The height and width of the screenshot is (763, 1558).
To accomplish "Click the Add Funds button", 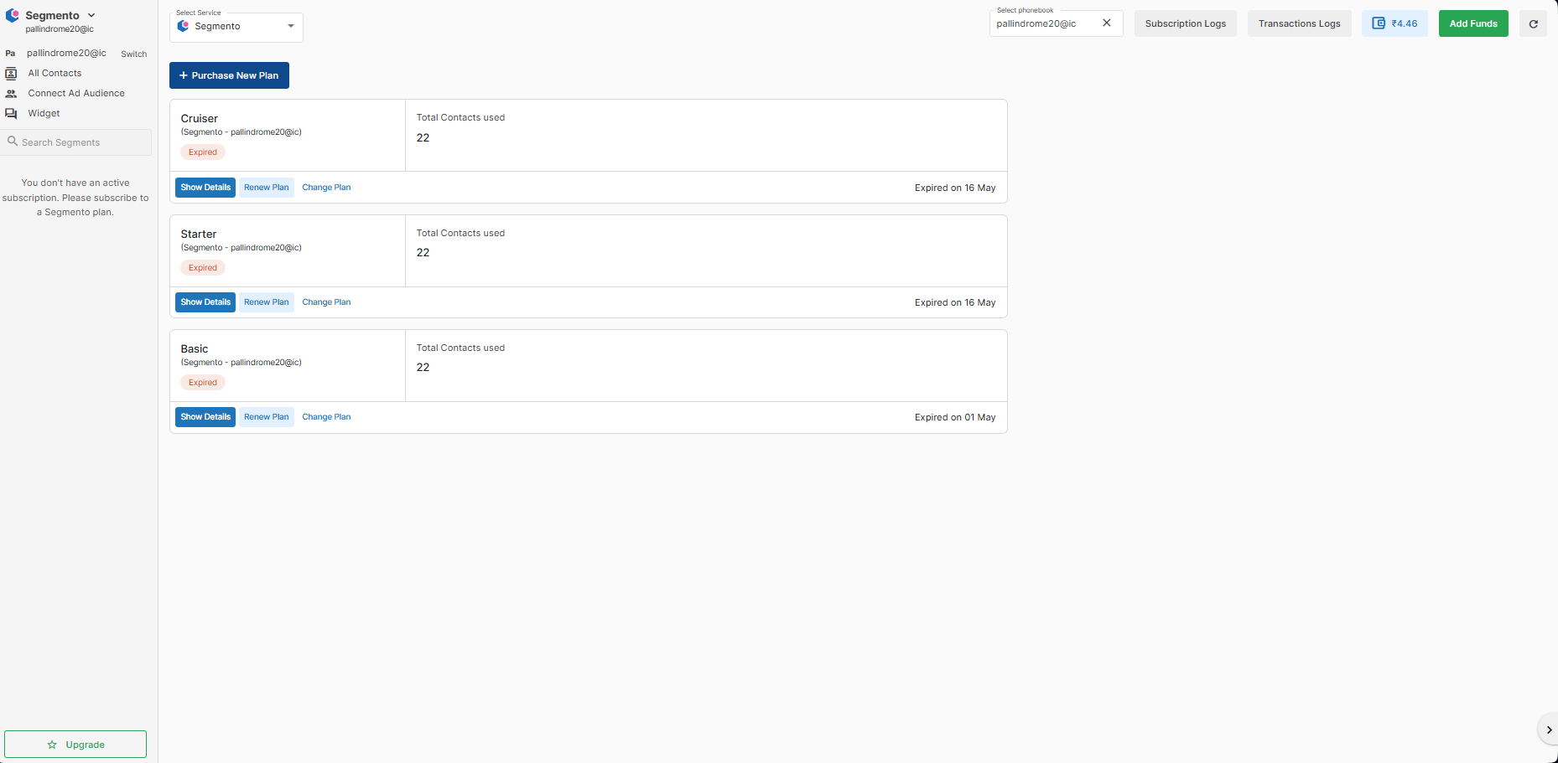I will coord(1473,23).
